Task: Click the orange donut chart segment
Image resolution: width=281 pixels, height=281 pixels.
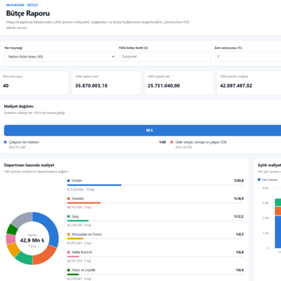Action: click(44, 256)
